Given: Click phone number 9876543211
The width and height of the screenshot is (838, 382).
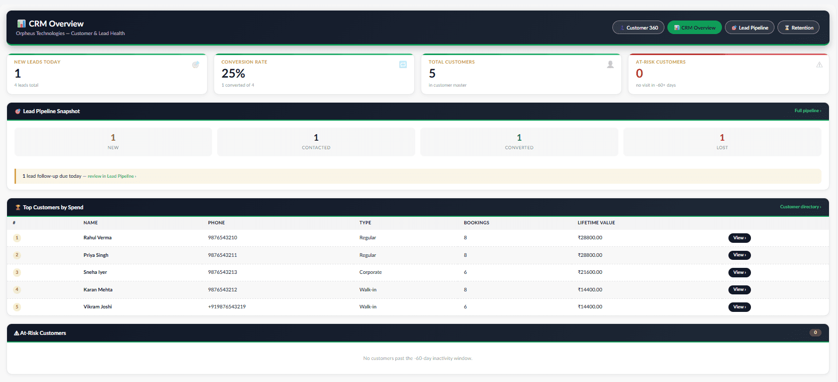Looking at the screenshot, I should [x=223, y=255].
